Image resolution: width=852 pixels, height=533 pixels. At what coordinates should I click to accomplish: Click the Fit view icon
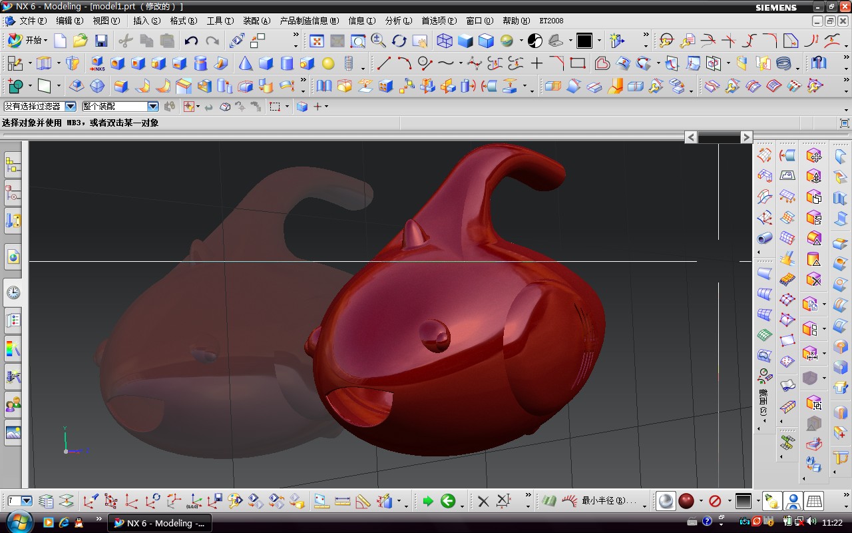pos(317,41)
